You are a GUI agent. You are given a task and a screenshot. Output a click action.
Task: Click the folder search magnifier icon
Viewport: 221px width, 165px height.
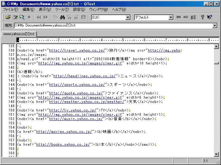coord(22,17)
